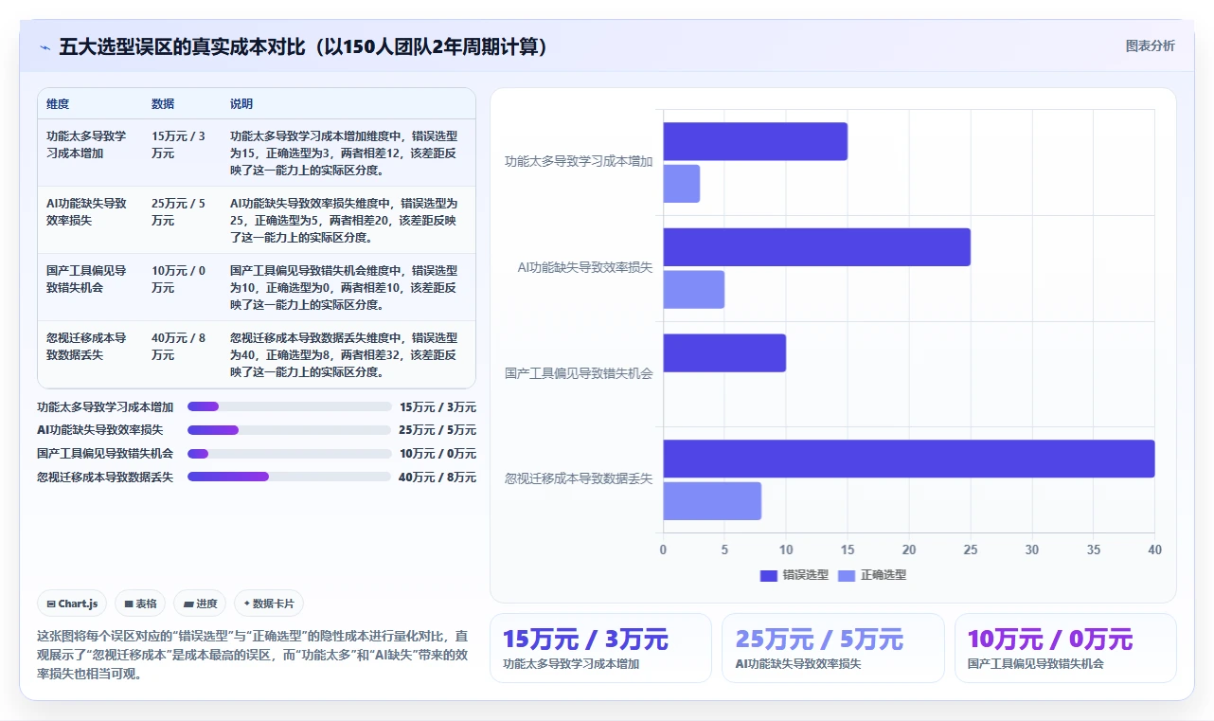Screen dimensions: 1214x721
Task: Select the Chart.js tag
Action: pyautogui.click(x=72, y=604)
